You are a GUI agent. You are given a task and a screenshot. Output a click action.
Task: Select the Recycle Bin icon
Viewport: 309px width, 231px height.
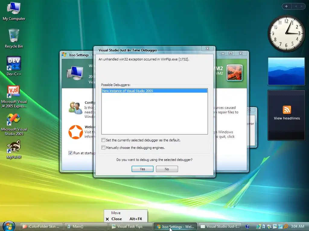tap(14, 38)
